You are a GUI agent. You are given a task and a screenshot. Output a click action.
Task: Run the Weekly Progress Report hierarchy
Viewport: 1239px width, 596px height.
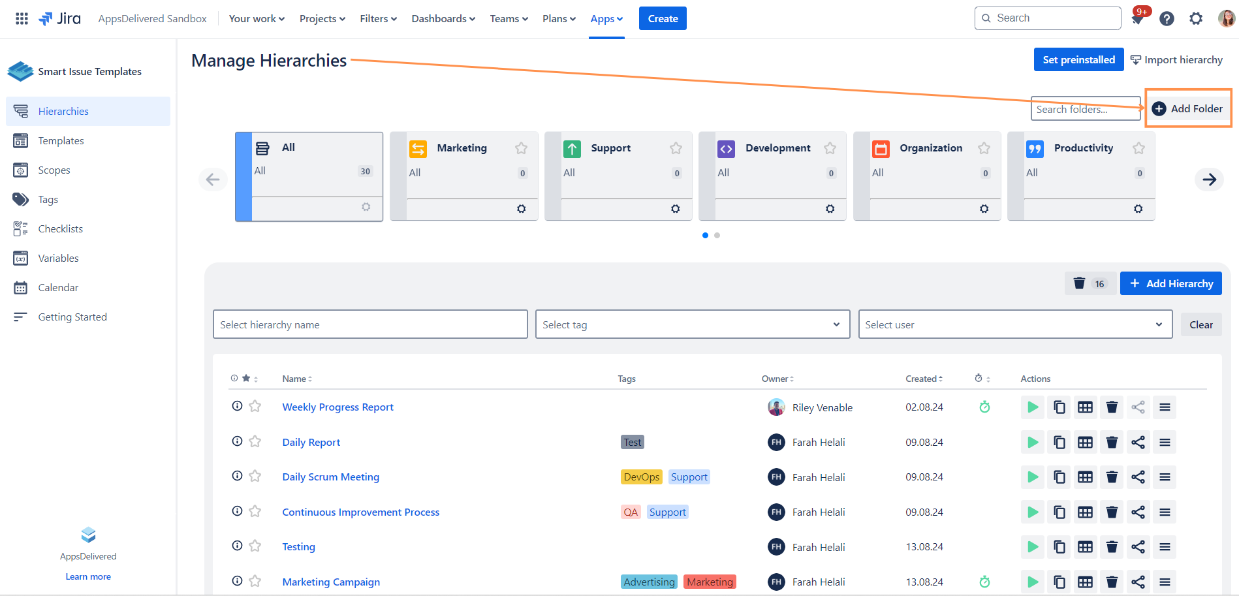coord(1033,407)
